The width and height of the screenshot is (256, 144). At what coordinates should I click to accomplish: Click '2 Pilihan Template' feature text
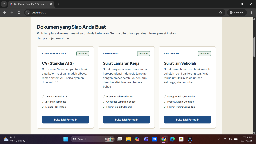tap(56, 102)
